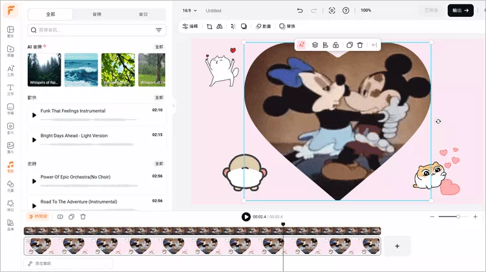Open the 16:9 aspect ratio dropdown
Image resolution: width=486 pixels, height=272 pixels.
(x=190, y=10)
